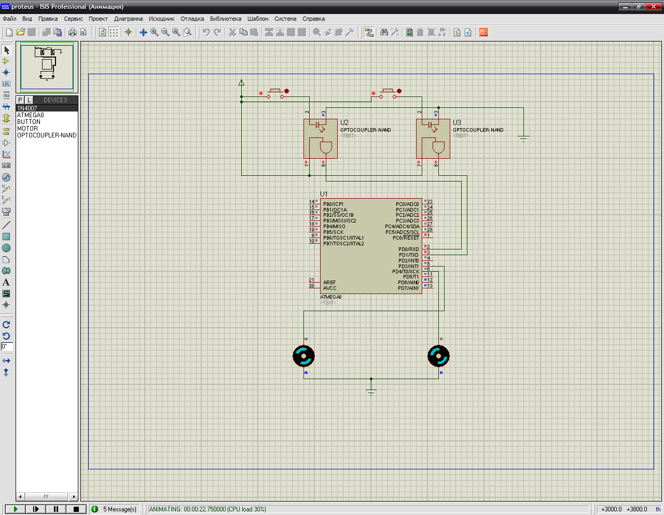Toggle the grid display icon
Image resolution: width=664 pixels, height=515 pixels.
[x=114, y=32]
